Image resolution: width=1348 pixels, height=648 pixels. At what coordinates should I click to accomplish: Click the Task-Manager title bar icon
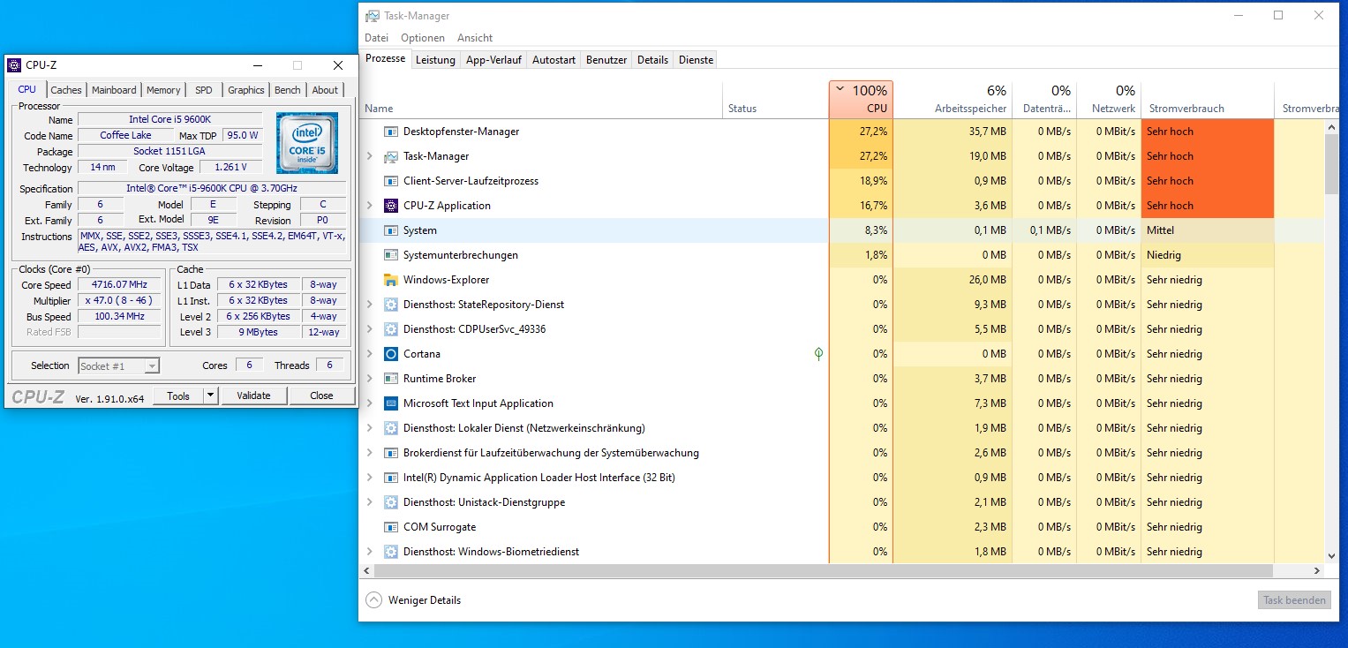point(373,16)
